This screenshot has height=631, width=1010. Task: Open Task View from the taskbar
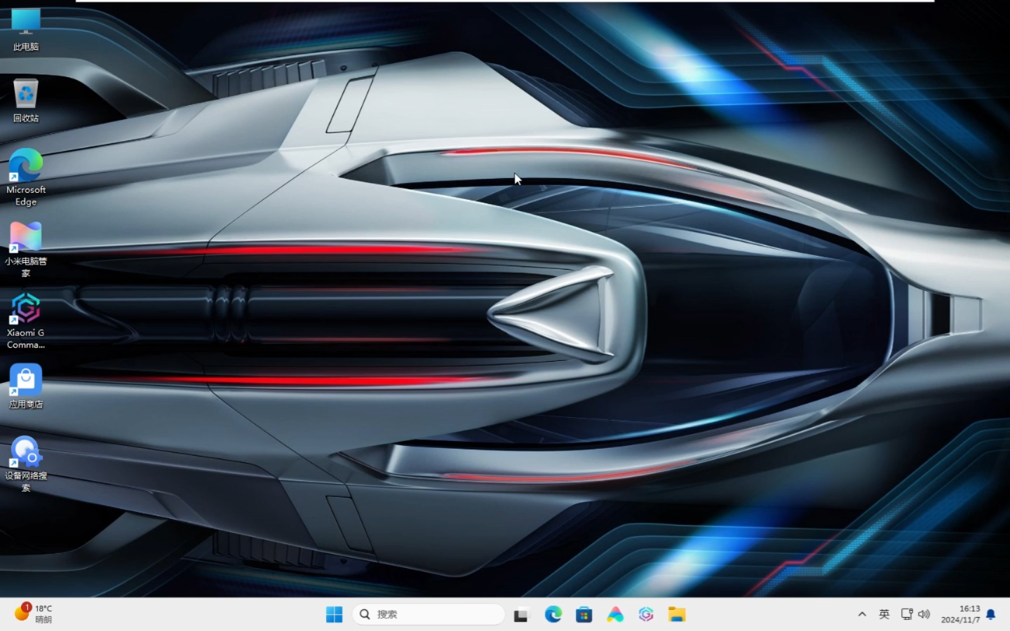pos(521,615)
